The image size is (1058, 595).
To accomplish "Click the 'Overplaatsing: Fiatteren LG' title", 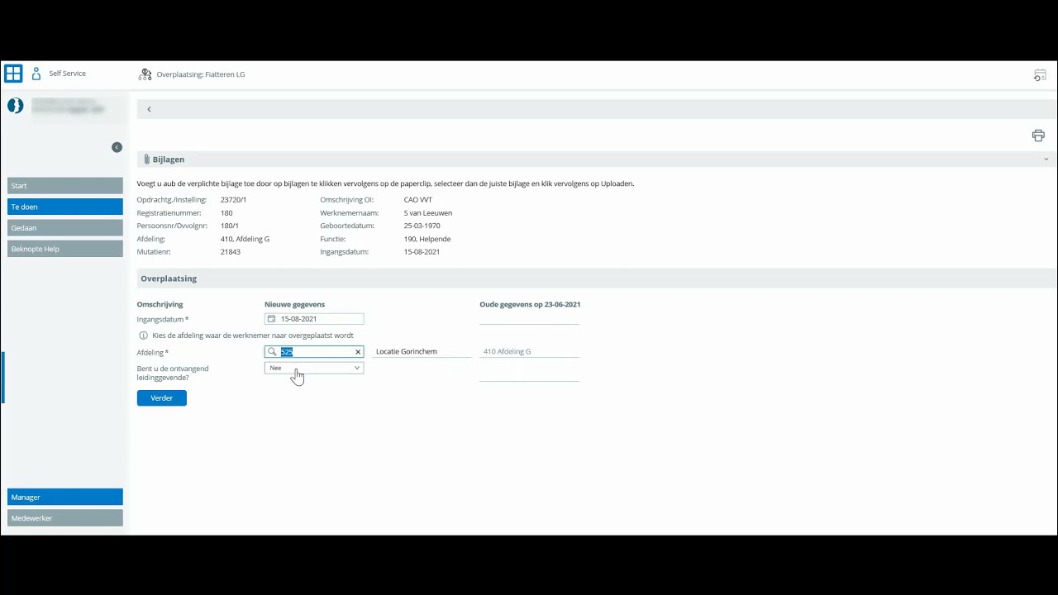I will pos(201,74).
